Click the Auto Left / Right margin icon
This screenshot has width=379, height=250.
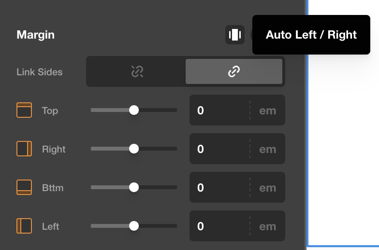pyautogui.click(x=234, y=35)
